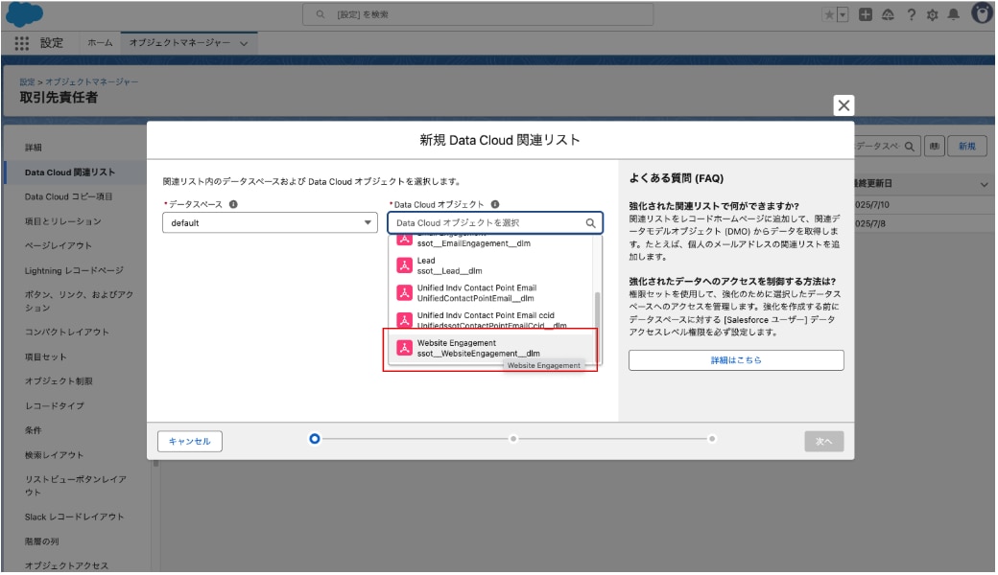
Task: Open the App Launcher grid icon
Action: coord(22,43)
